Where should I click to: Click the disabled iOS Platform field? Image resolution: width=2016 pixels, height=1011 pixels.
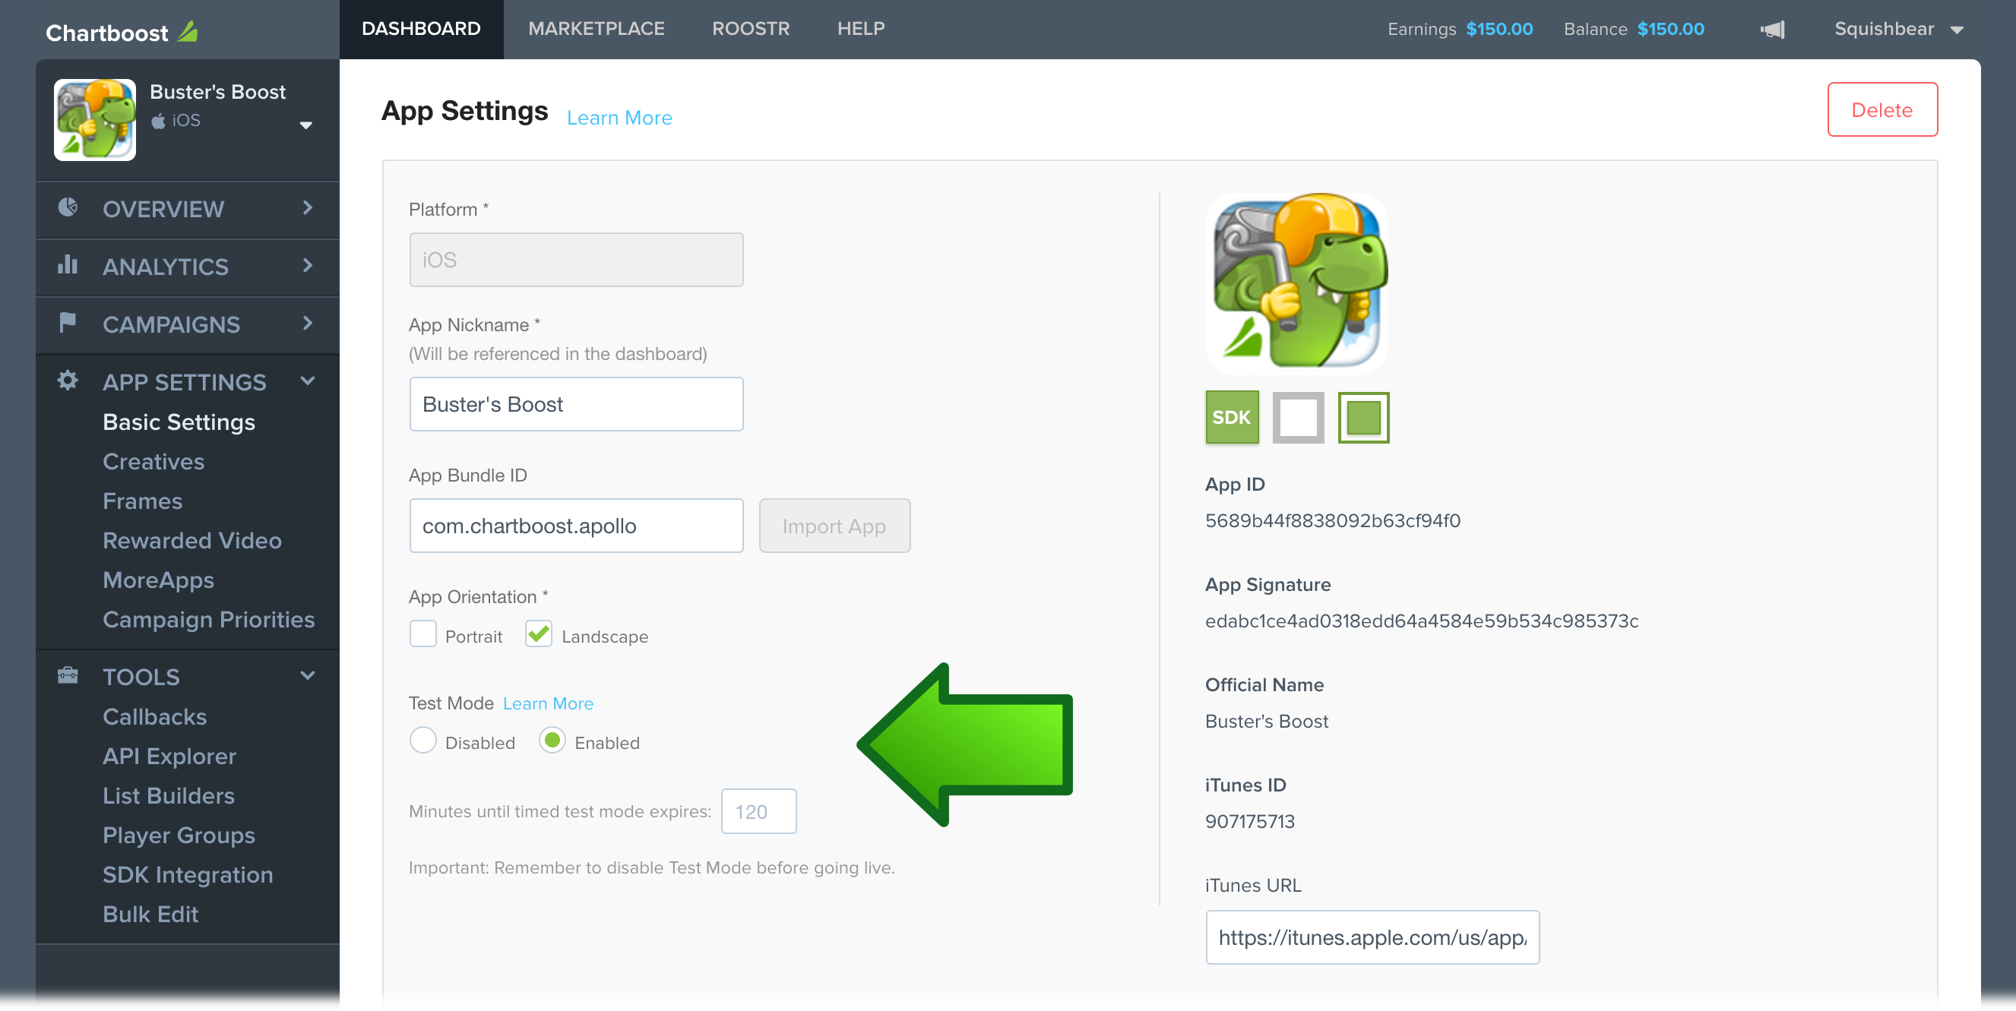pos(576,260)
